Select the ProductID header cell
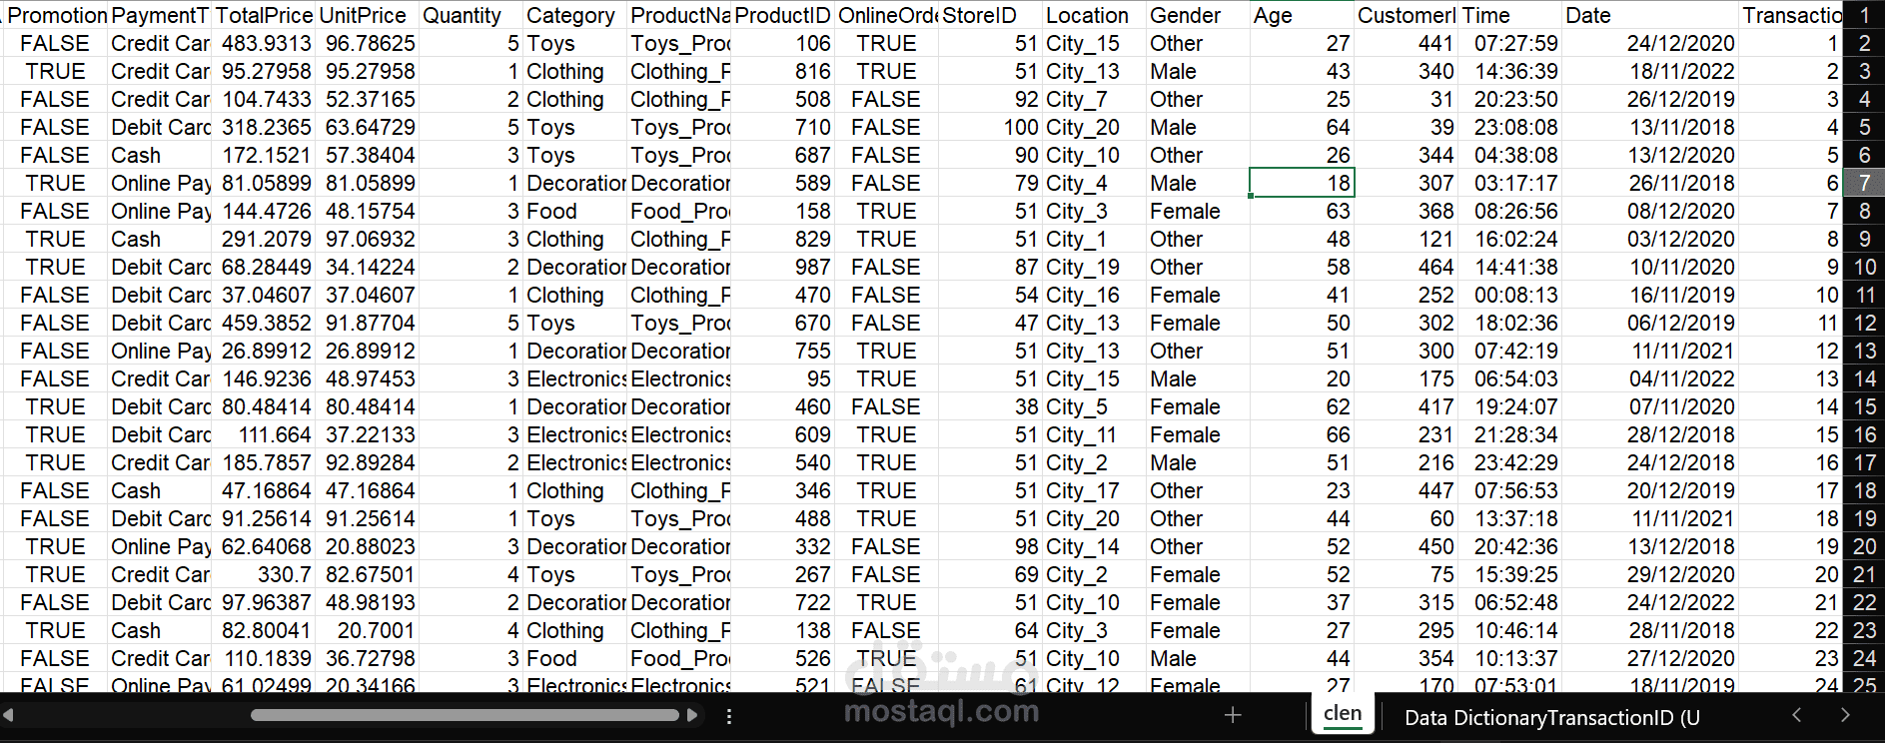This screenshot has height=743, width=1885. tap(782, 16)
